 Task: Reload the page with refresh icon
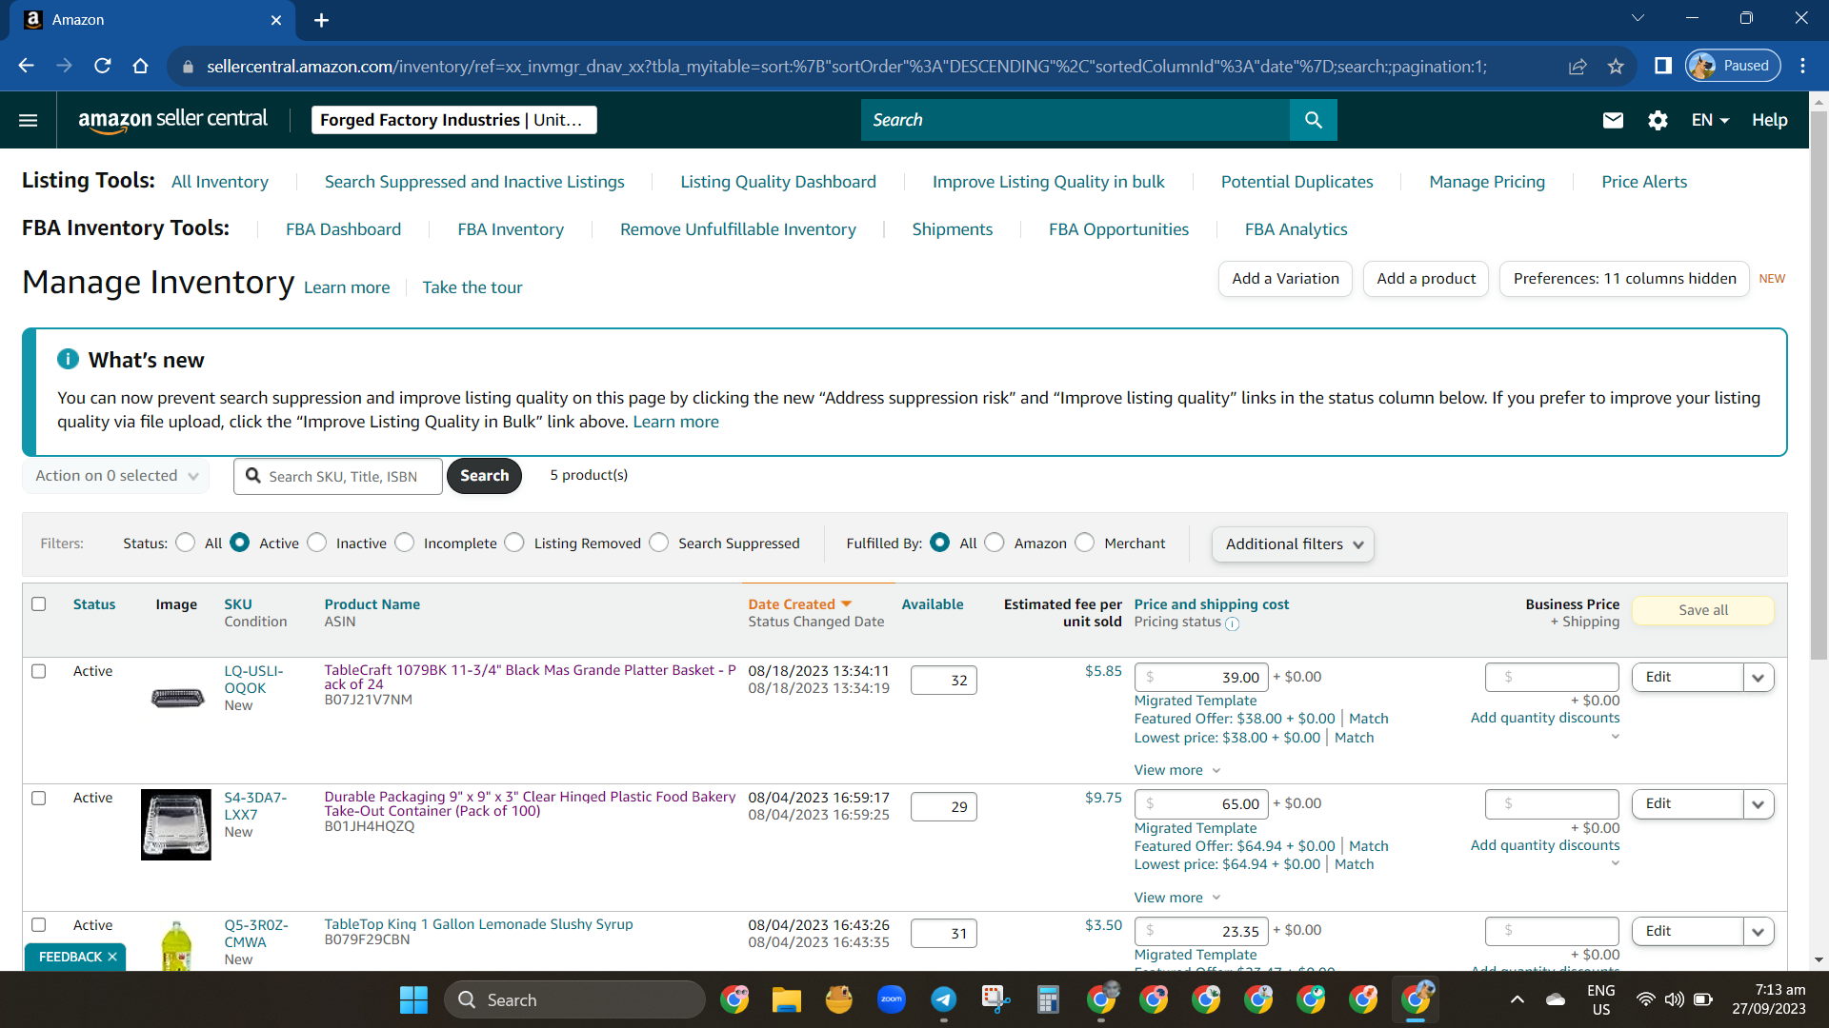coord(102,66)
